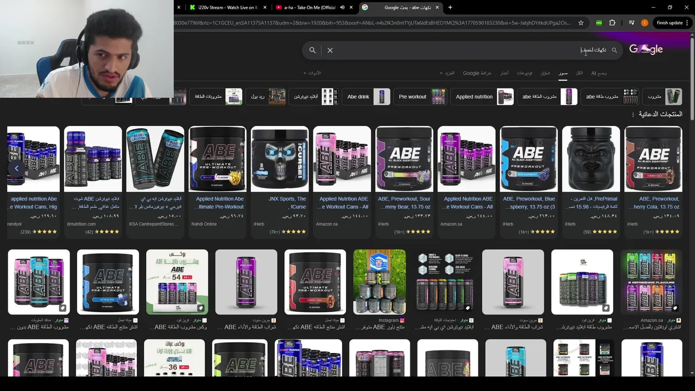Open the خرائط Google maps tab
Screen dimensions: 695x391
(x=477, y=73)
